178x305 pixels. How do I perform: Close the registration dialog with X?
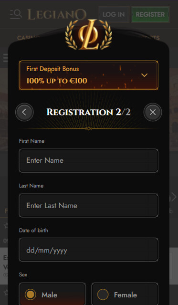point(153,112)
